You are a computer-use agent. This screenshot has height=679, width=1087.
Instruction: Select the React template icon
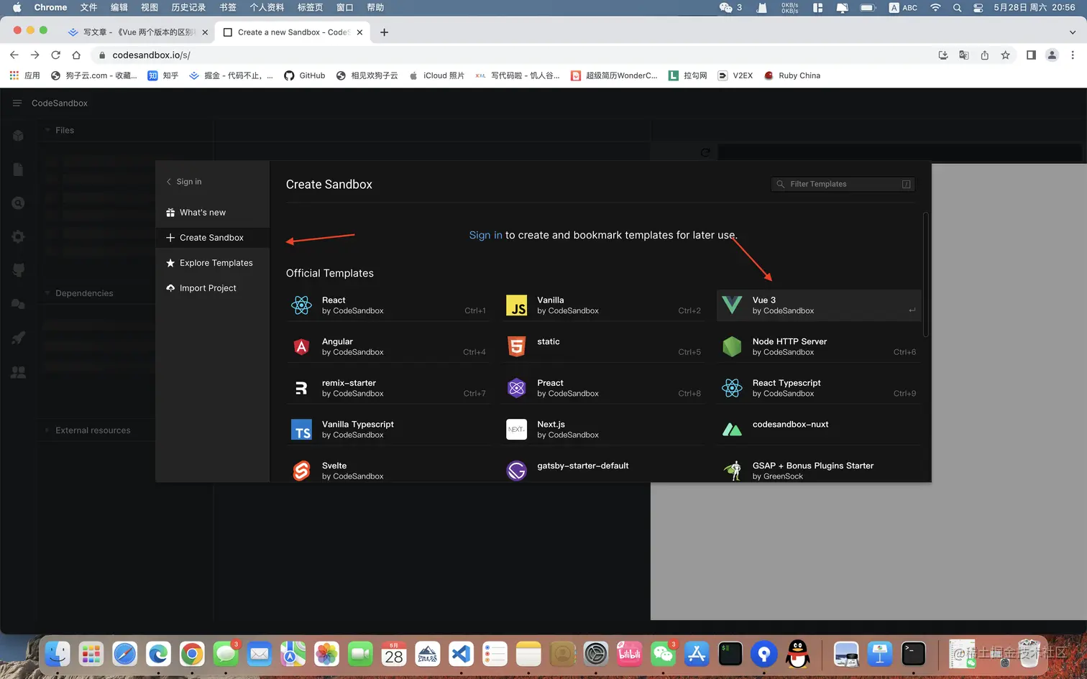(x=301, y=305)
